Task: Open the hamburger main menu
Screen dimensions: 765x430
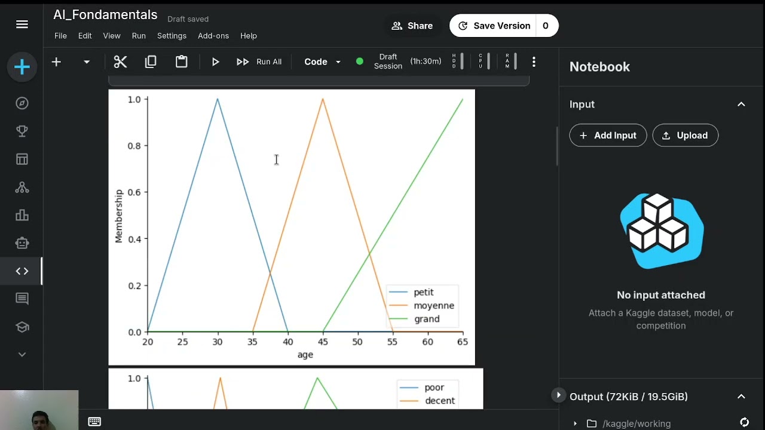Action: pyautogui.click(x=22, y=24)
